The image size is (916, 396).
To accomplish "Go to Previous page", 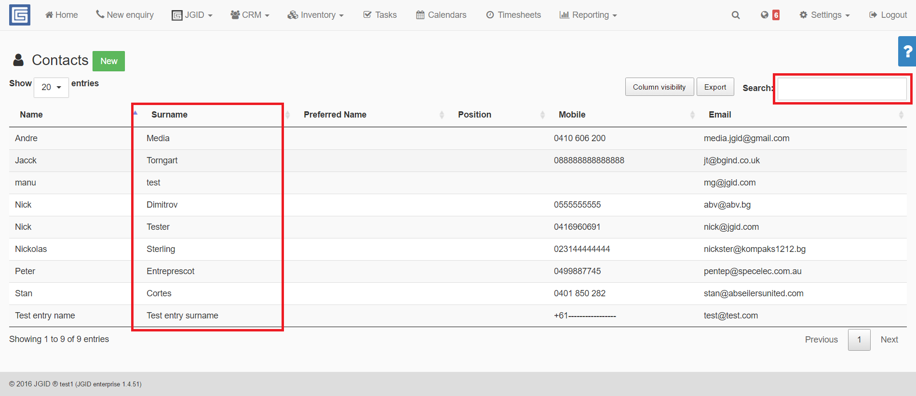I will [x=822, y=340].
